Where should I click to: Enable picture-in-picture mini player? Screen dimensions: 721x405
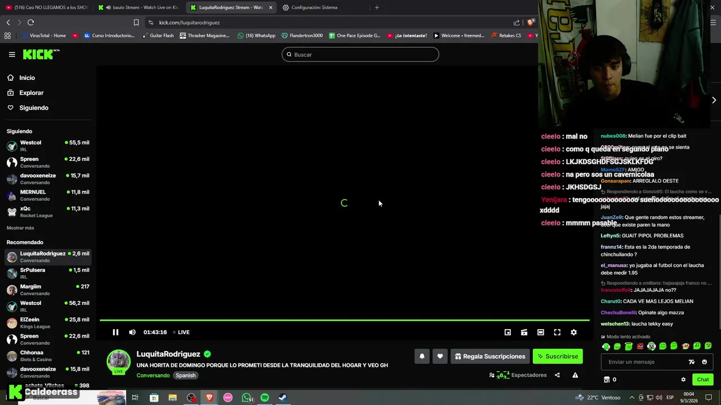click(x=508, y=332)
